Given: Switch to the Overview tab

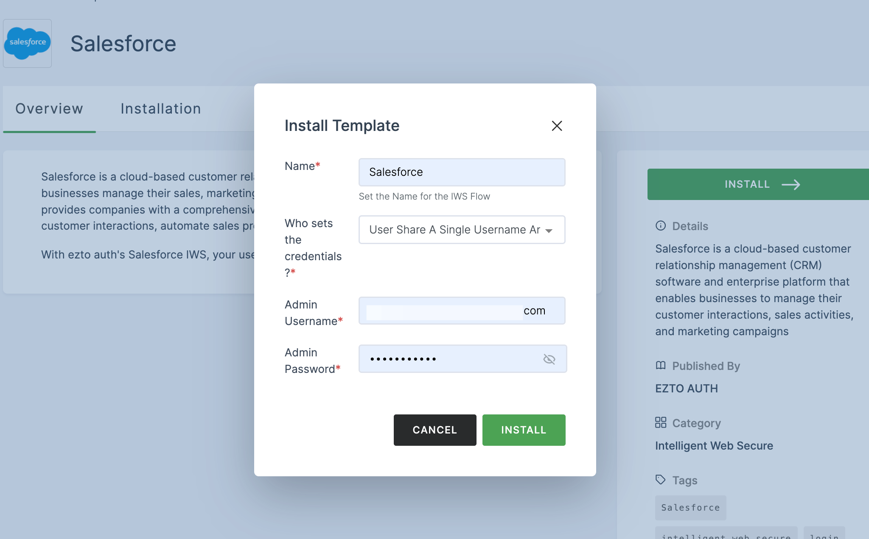Looking at the screenshot, I should 49,109.
